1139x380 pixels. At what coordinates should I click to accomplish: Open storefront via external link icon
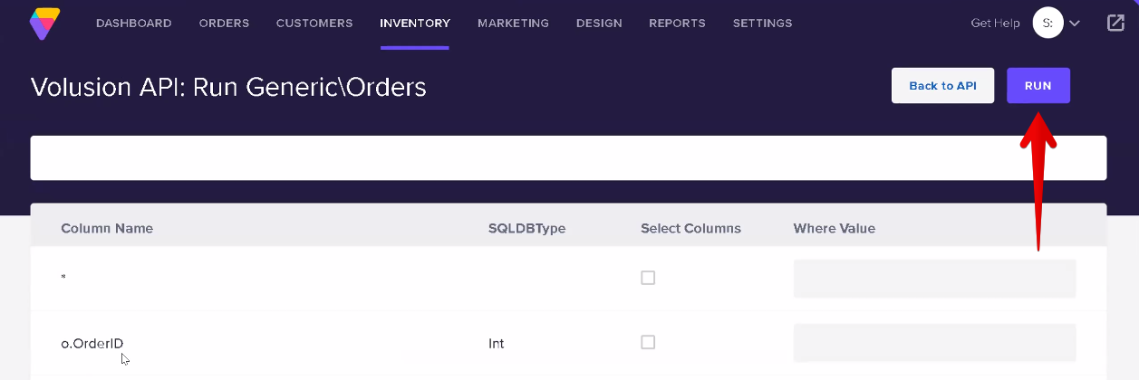click(x=1115, y=24)
